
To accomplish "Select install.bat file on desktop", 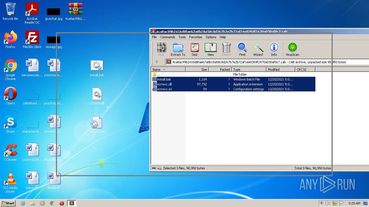I will pyautogui.click(x=97, y=68).
